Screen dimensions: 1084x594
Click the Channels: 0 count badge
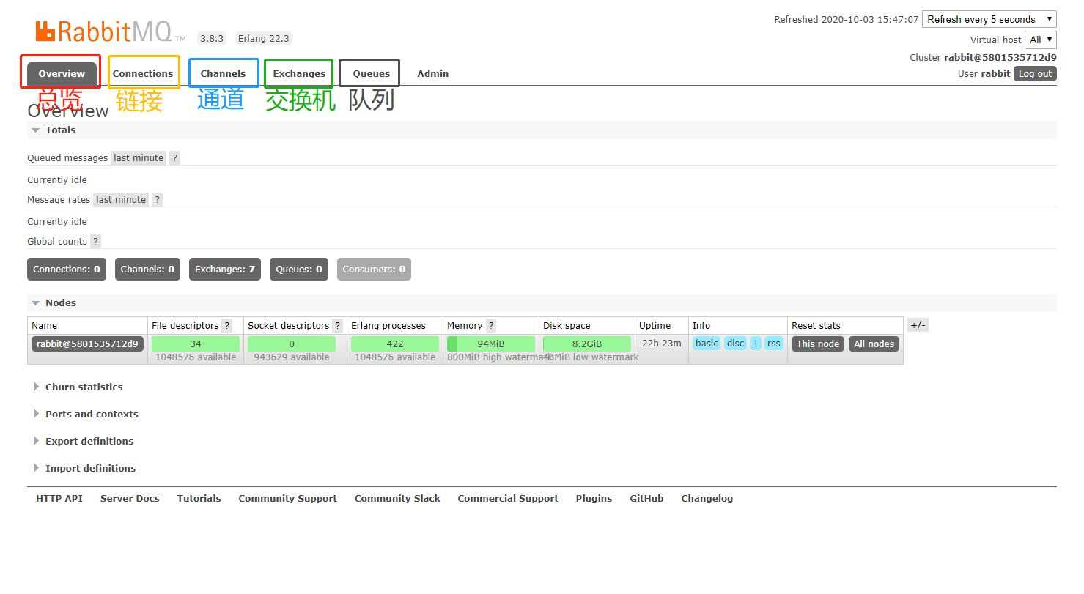147,270
